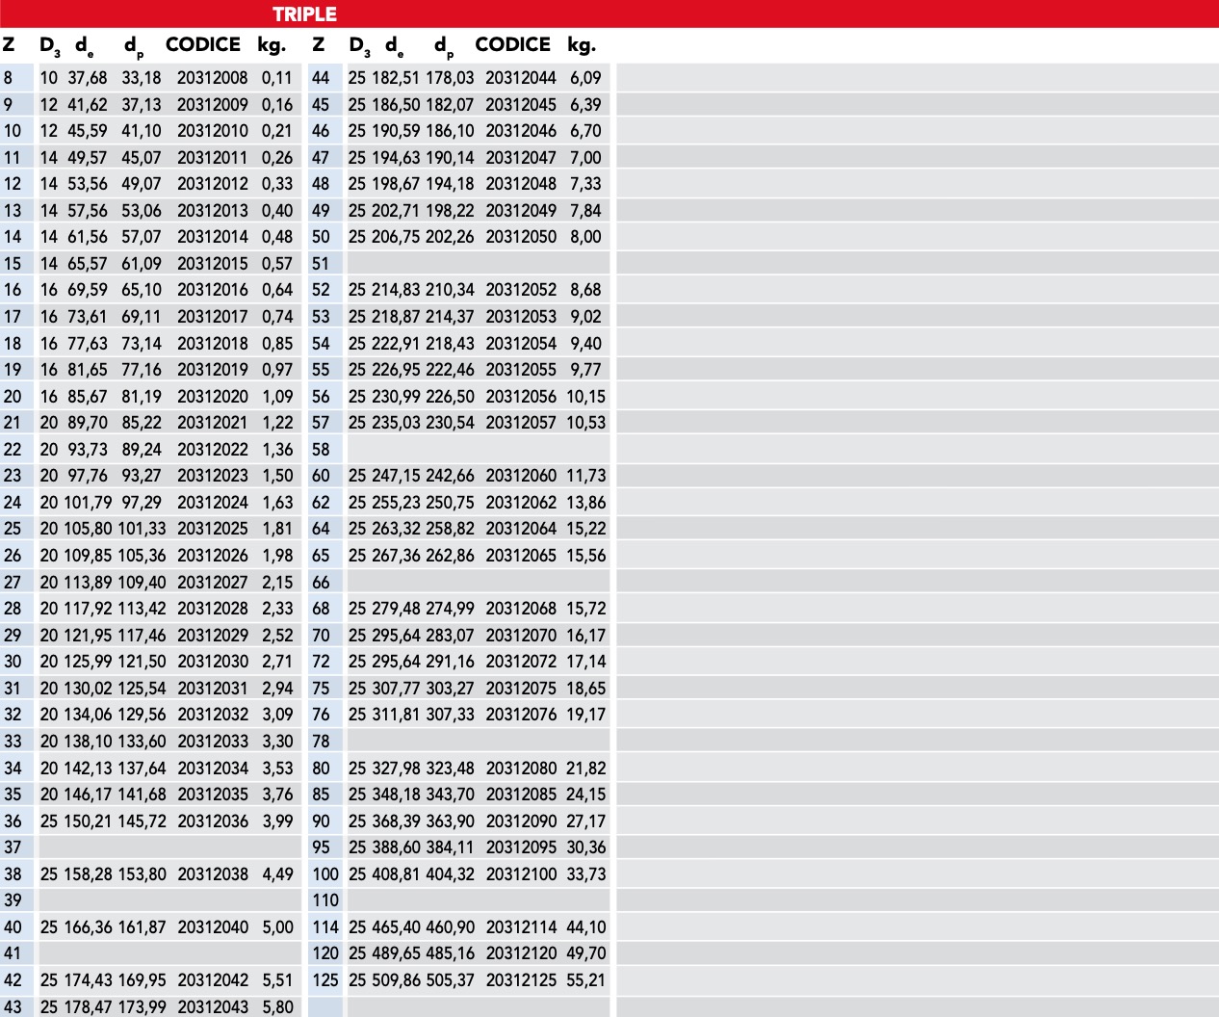Click the outer diameter value 182,51
The height and width of the screenshot is (1017, 1219).
coord(397,78)
